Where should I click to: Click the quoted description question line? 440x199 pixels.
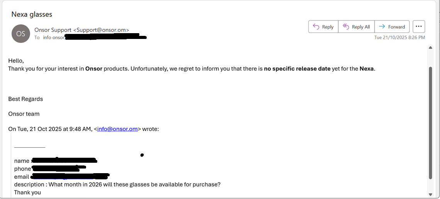(x=117, y=184)
